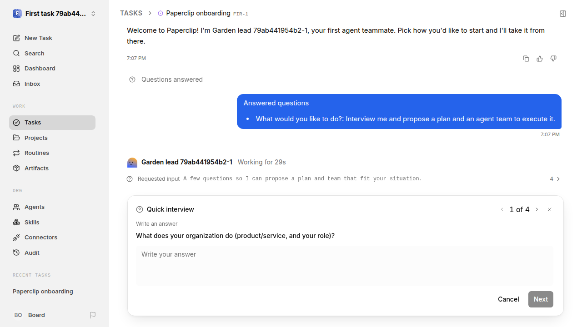Give thumbs up to welcome message
Viewport: 582px width, 327px height.
[540, 59]
